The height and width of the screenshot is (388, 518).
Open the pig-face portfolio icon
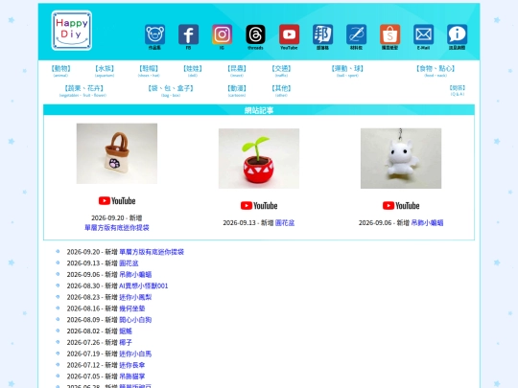[155, 34]
